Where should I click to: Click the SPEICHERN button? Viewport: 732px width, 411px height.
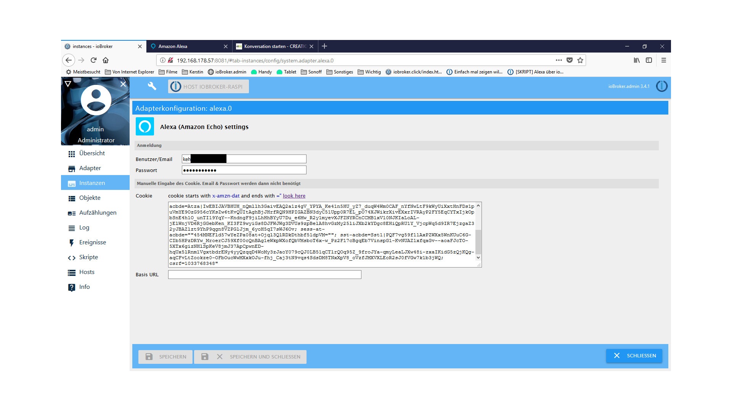point(165,357)
